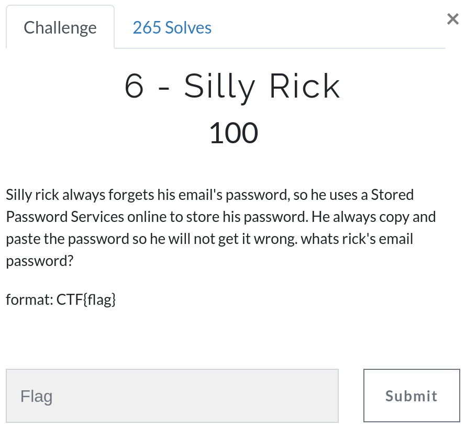466x426 pixels.
Task: Click the "6 - Silly Rick" title
Action: coord(232,87)
